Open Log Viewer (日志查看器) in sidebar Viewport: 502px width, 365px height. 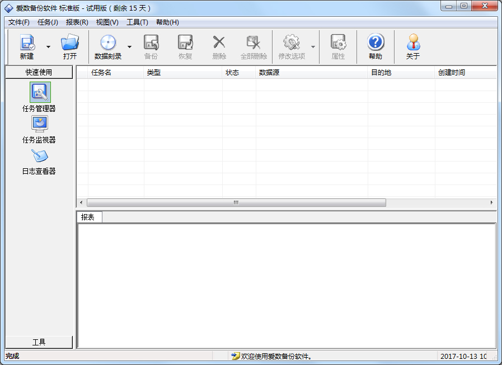point(39,155)
